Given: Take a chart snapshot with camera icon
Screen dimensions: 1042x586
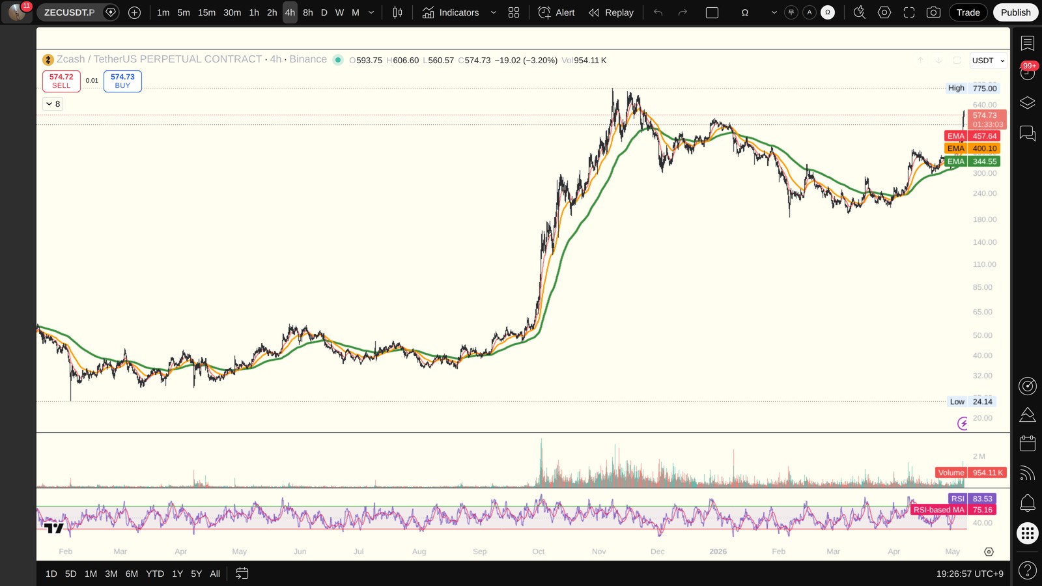Looking at the screenshot, I should coord(933,12).
